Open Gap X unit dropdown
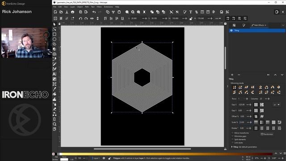Image resolution: width=286 pixels, height=161 pixels. 277,105
